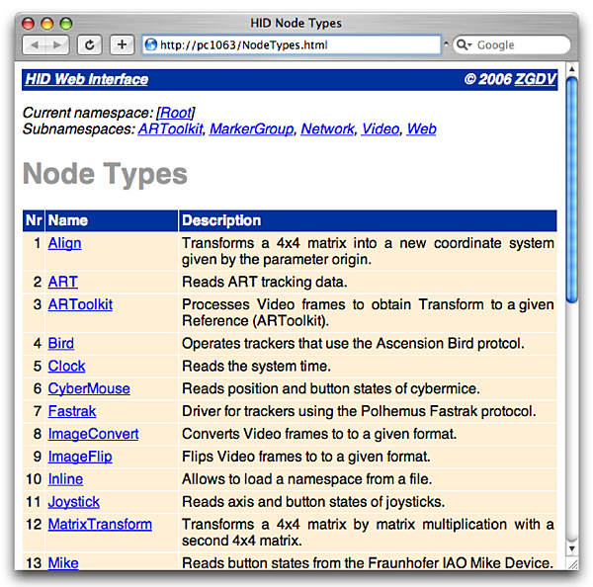Screen dimensions: 593x587
Task: Click the Node Types heading
Action: pyautogui.click(x=105, y=174)
